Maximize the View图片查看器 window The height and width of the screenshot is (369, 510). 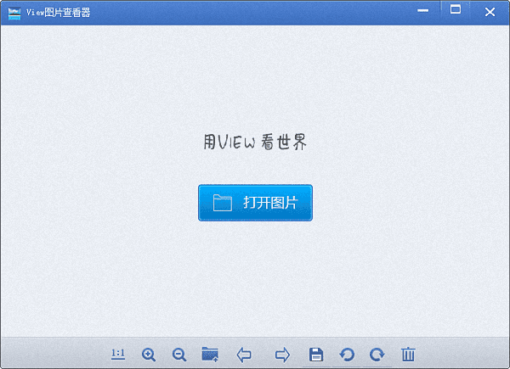tap(456, 9)
